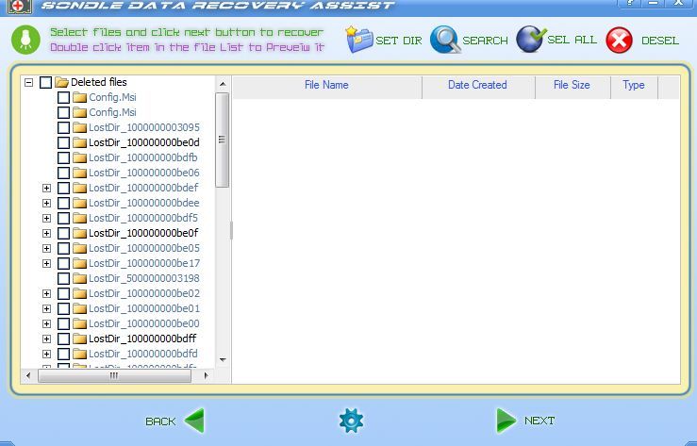Viewport: 697px width, 446px height.
Task: Click the tree scroll-left arrow
Action: tap(28, 376)
